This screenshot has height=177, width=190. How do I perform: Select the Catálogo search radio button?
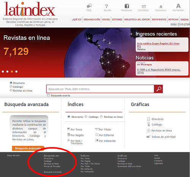[11, 87]
